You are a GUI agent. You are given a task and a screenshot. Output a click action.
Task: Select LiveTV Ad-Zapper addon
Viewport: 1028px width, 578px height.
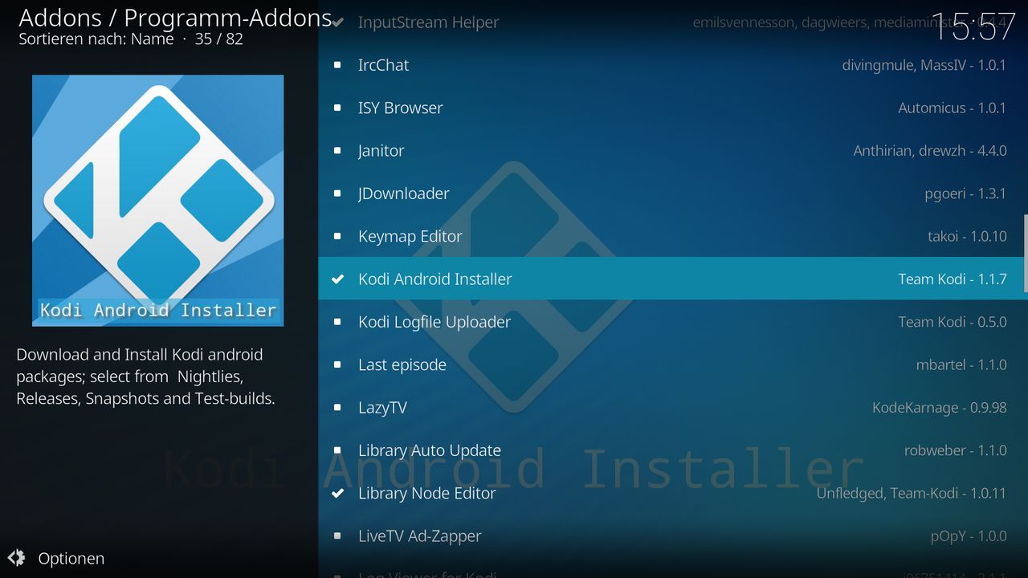[x=671, y=535]
